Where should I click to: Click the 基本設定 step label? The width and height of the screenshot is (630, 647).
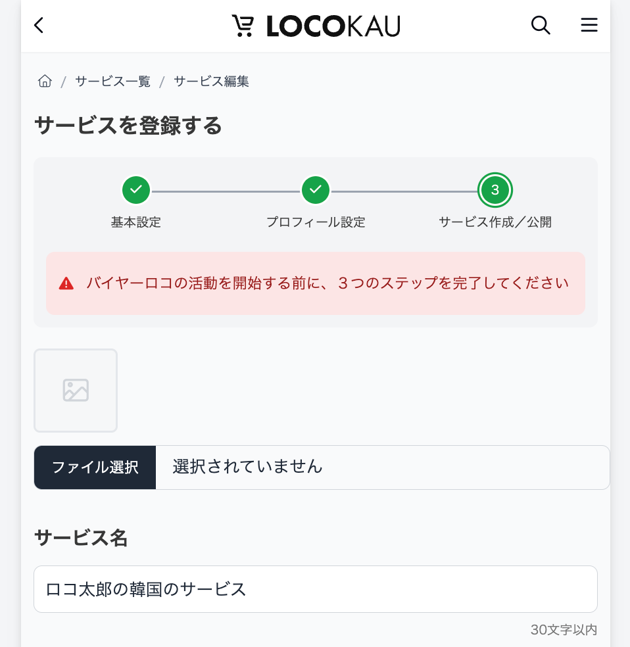click(136, 222)
